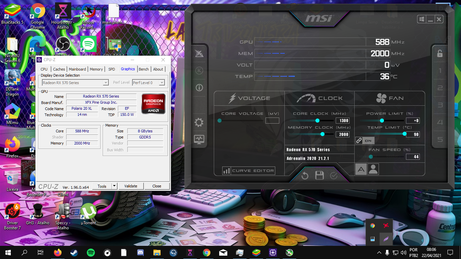Open OBS Studio desktop icon
The width and height of the screenshot is (461, 259).
click(x=63, y=47)
